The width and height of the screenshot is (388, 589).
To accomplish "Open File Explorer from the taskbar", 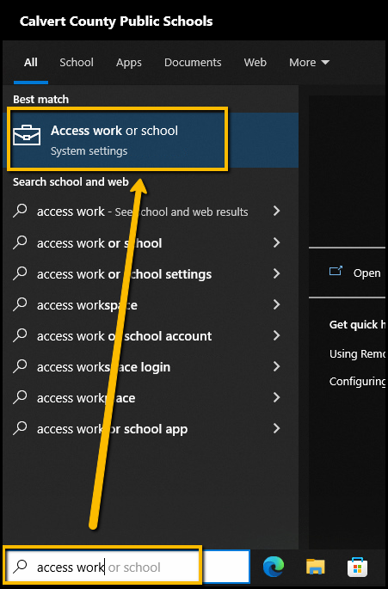I will [316, 567].
